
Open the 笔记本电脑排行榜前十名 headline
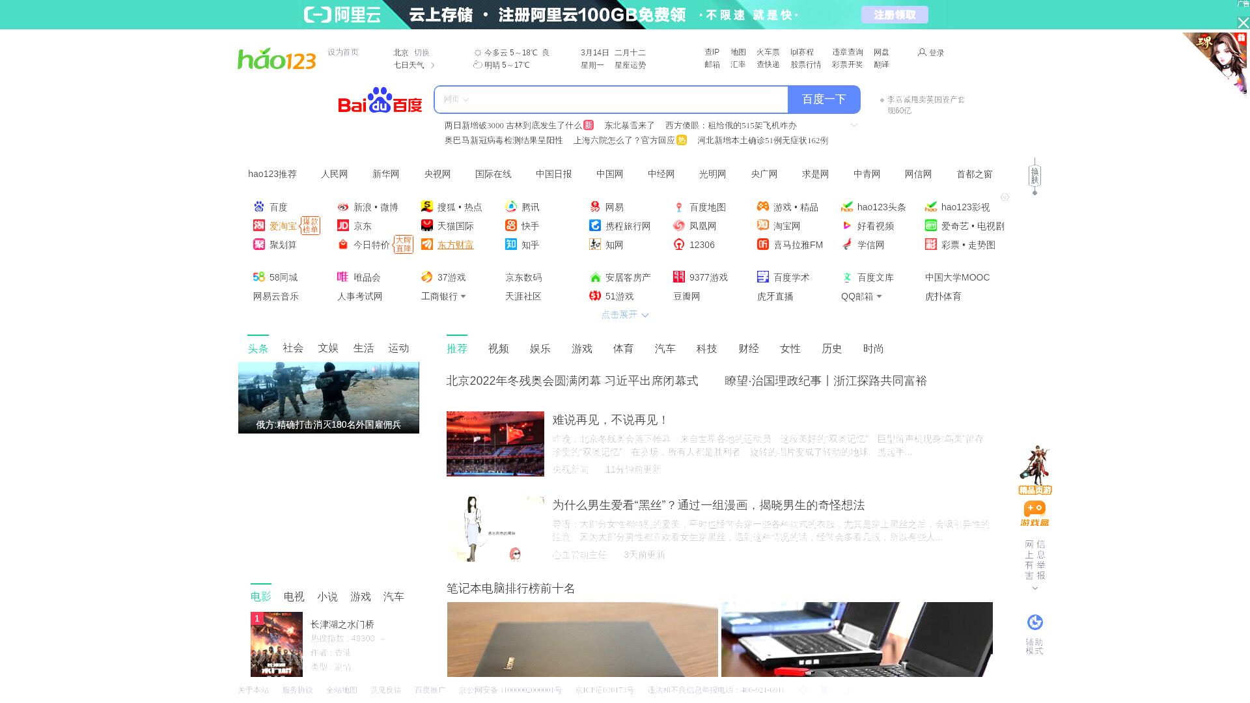coord(511,589)
